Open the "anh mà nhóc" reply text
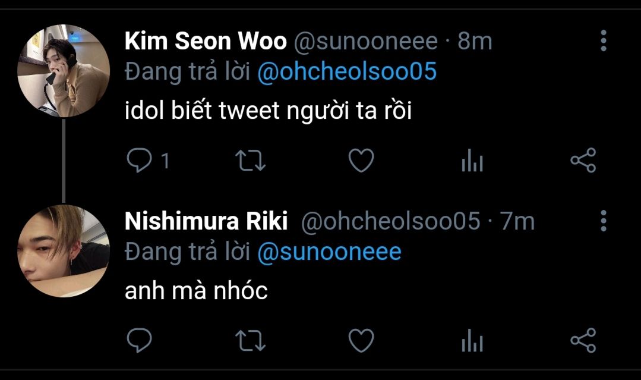This screenshot has height=380, width=641. pyautogui.click(x=196, y=291)
